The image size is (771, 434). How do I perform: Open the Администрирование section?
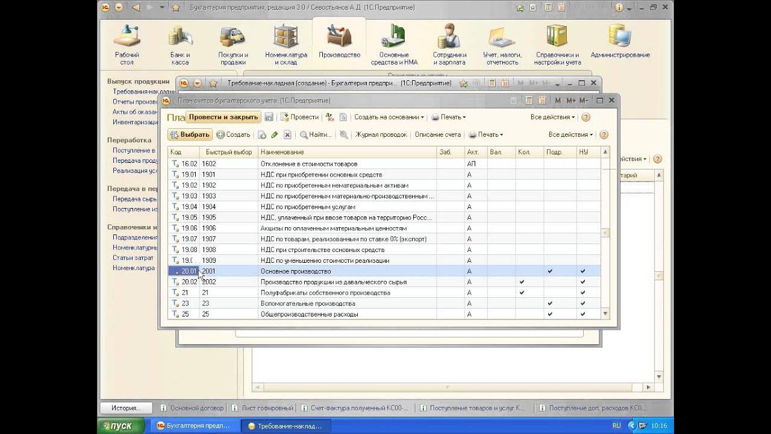click(x=620, y=42)
